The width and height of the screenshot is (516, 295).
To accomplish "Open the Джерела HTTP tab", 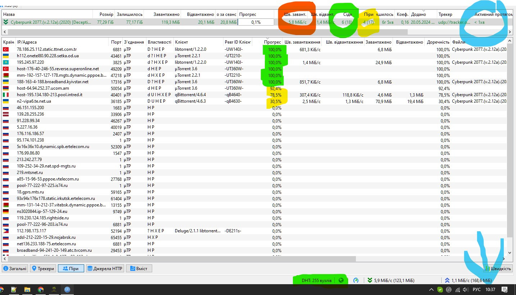I will click(x=105, y=268).
